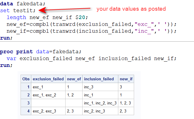
Task: Click the Obs column header
Action: coord(26,79)
